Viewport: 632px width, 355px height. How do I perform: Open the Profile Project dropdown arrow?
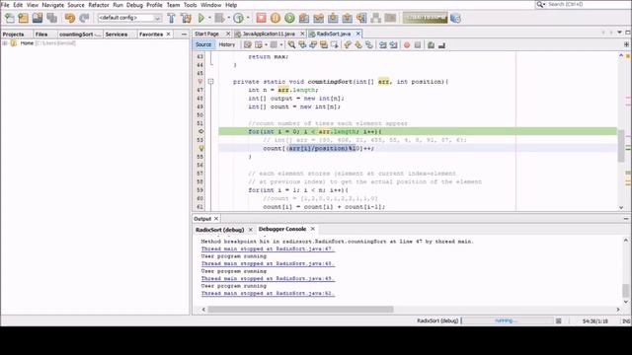[x=248, y=18]
